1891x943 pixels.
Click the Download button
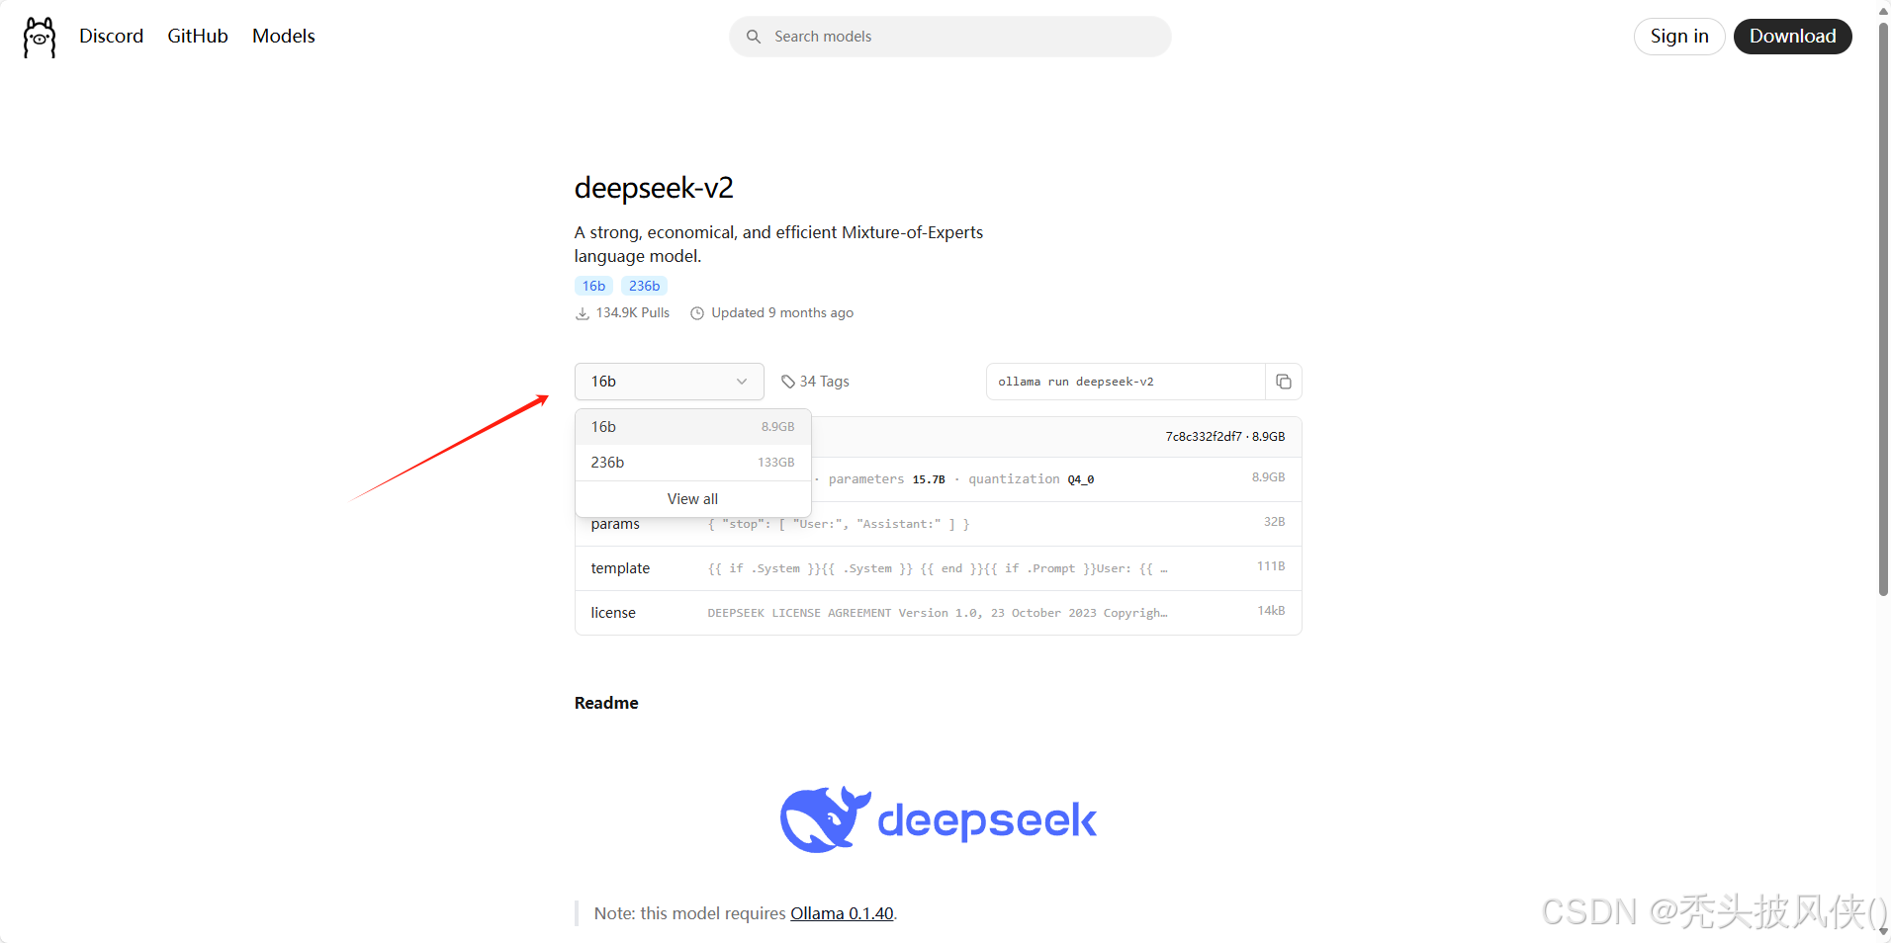point(1792,37)
